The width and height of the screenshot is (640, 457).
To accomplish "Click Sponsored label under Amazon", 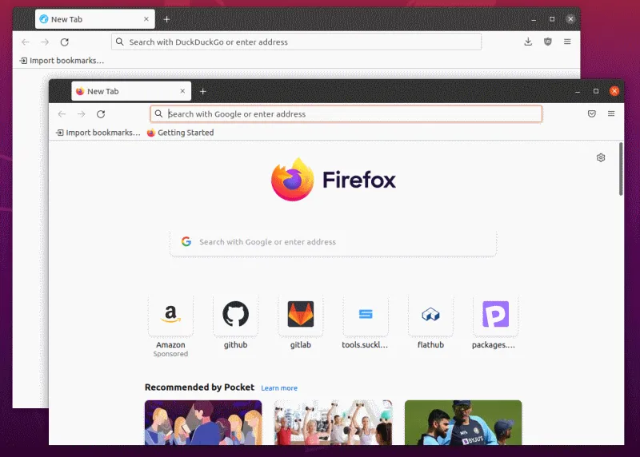I will pyautogui.click(x=170, y=354).
